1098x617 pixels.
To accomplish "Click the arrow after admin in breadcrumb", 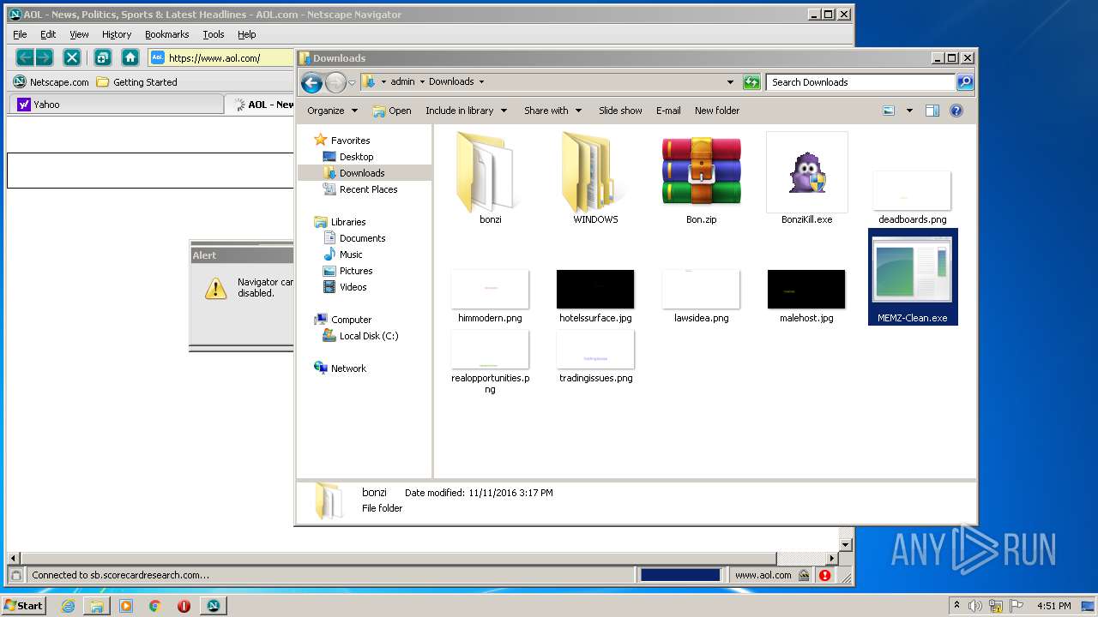I will [x=421, y=82].
